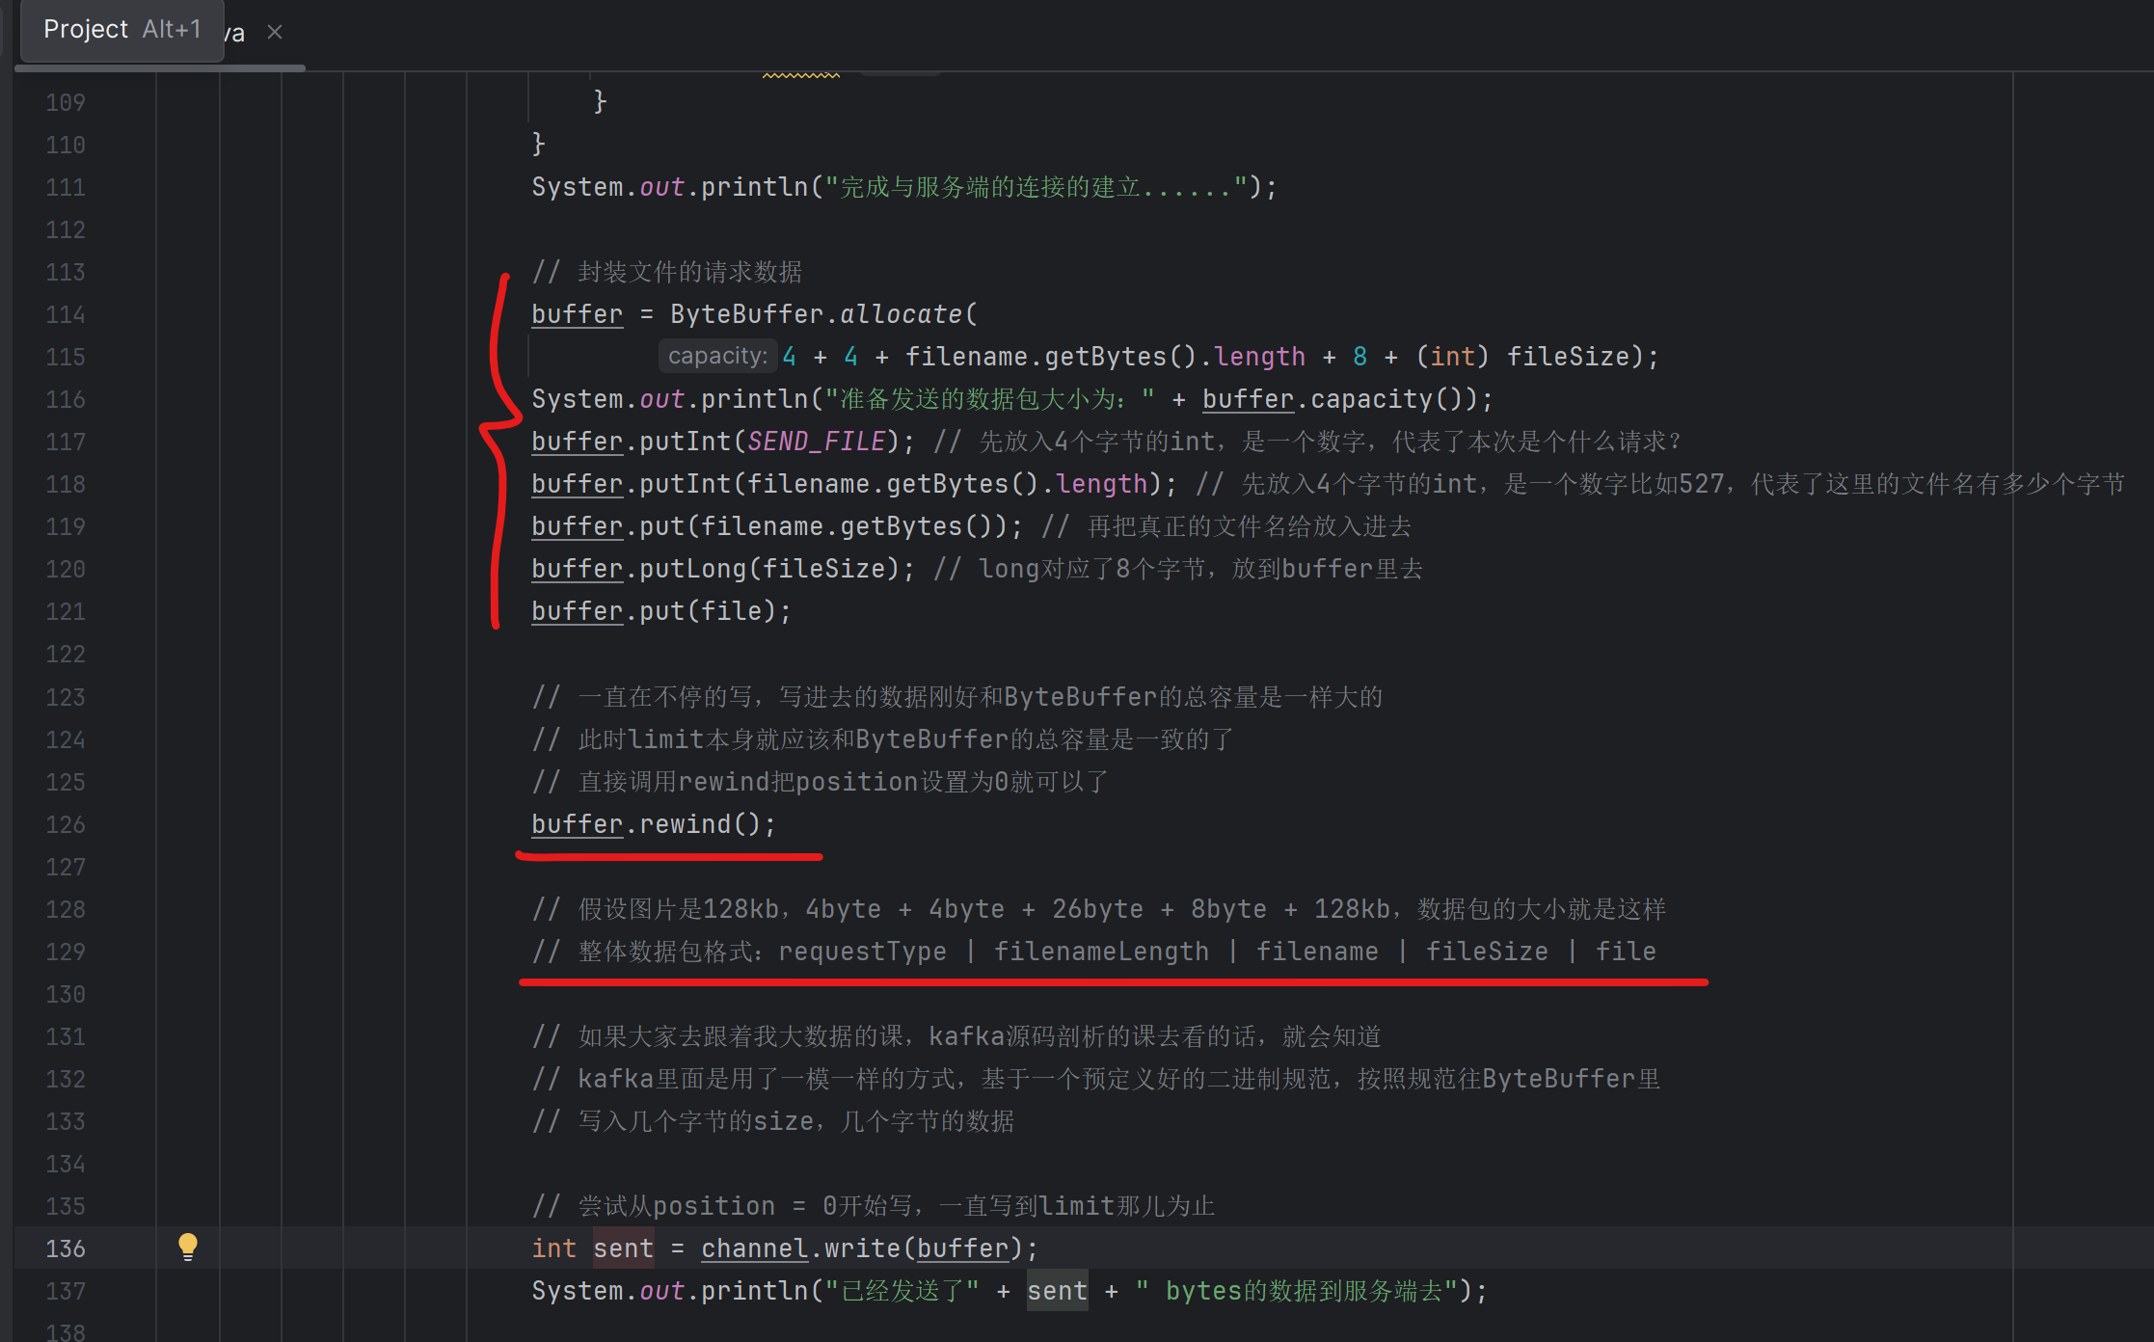Click 'length' field on line 115
2154x1342 pixels.
coord(1259,357)
